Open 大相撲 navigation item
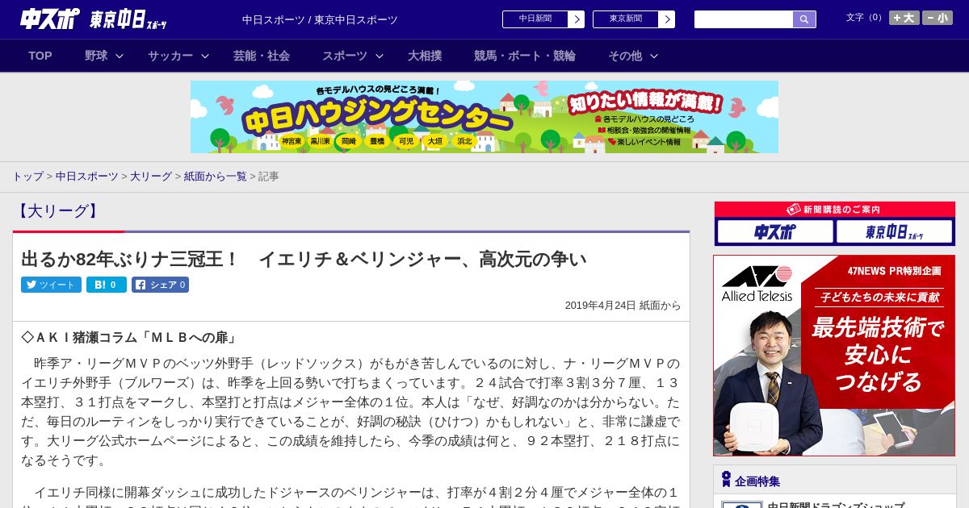Screen dimensions: 969x508 425,56
